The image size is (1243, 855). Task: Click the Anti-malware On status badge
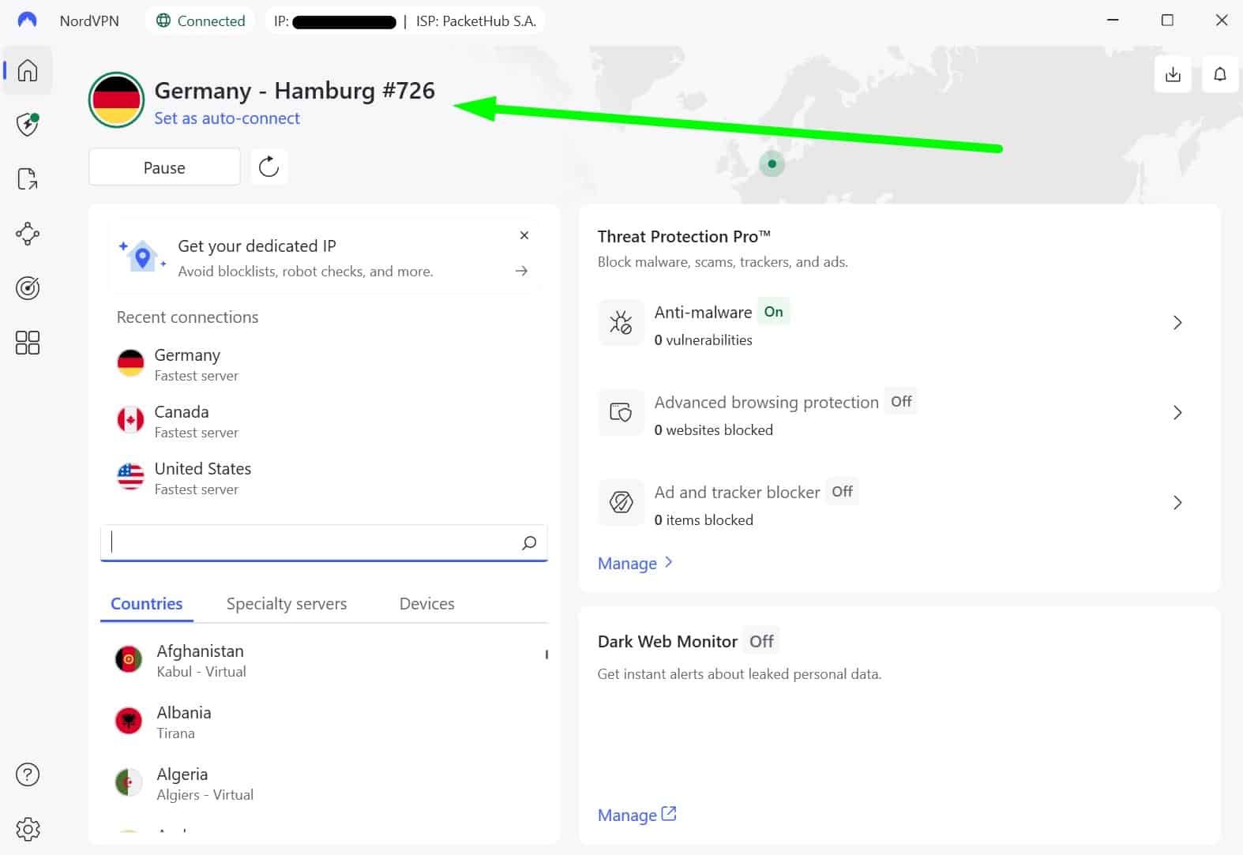(x=773, y=312)
